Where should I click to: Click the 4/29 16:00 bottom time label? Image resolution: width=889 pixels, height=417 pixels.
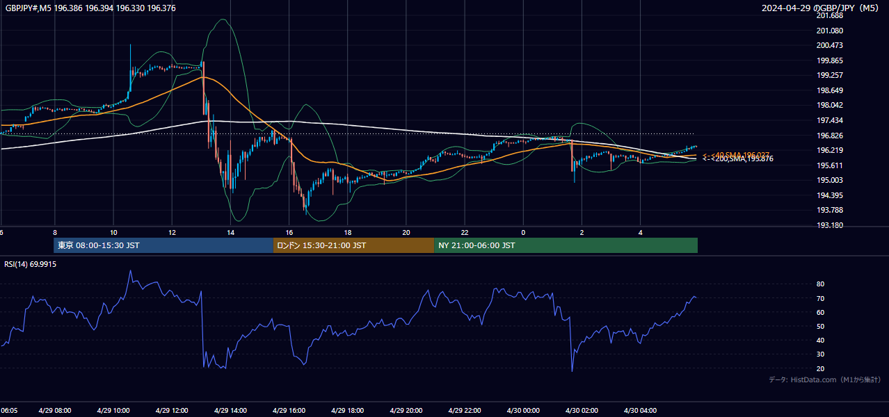click(x=289, y=411)
